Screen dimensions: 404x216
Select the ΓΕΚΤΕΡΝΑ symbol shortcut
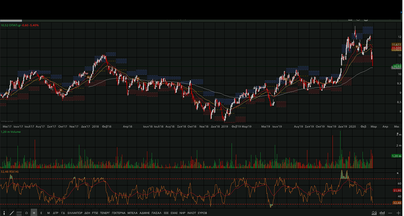coord(119,213)
